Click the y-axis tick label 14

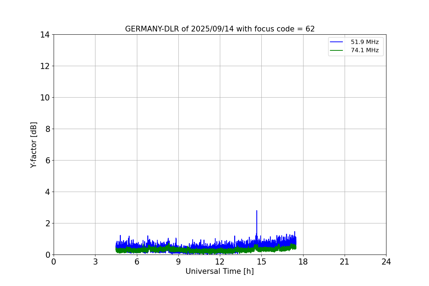pyautogui.click(x=45, y=35)
